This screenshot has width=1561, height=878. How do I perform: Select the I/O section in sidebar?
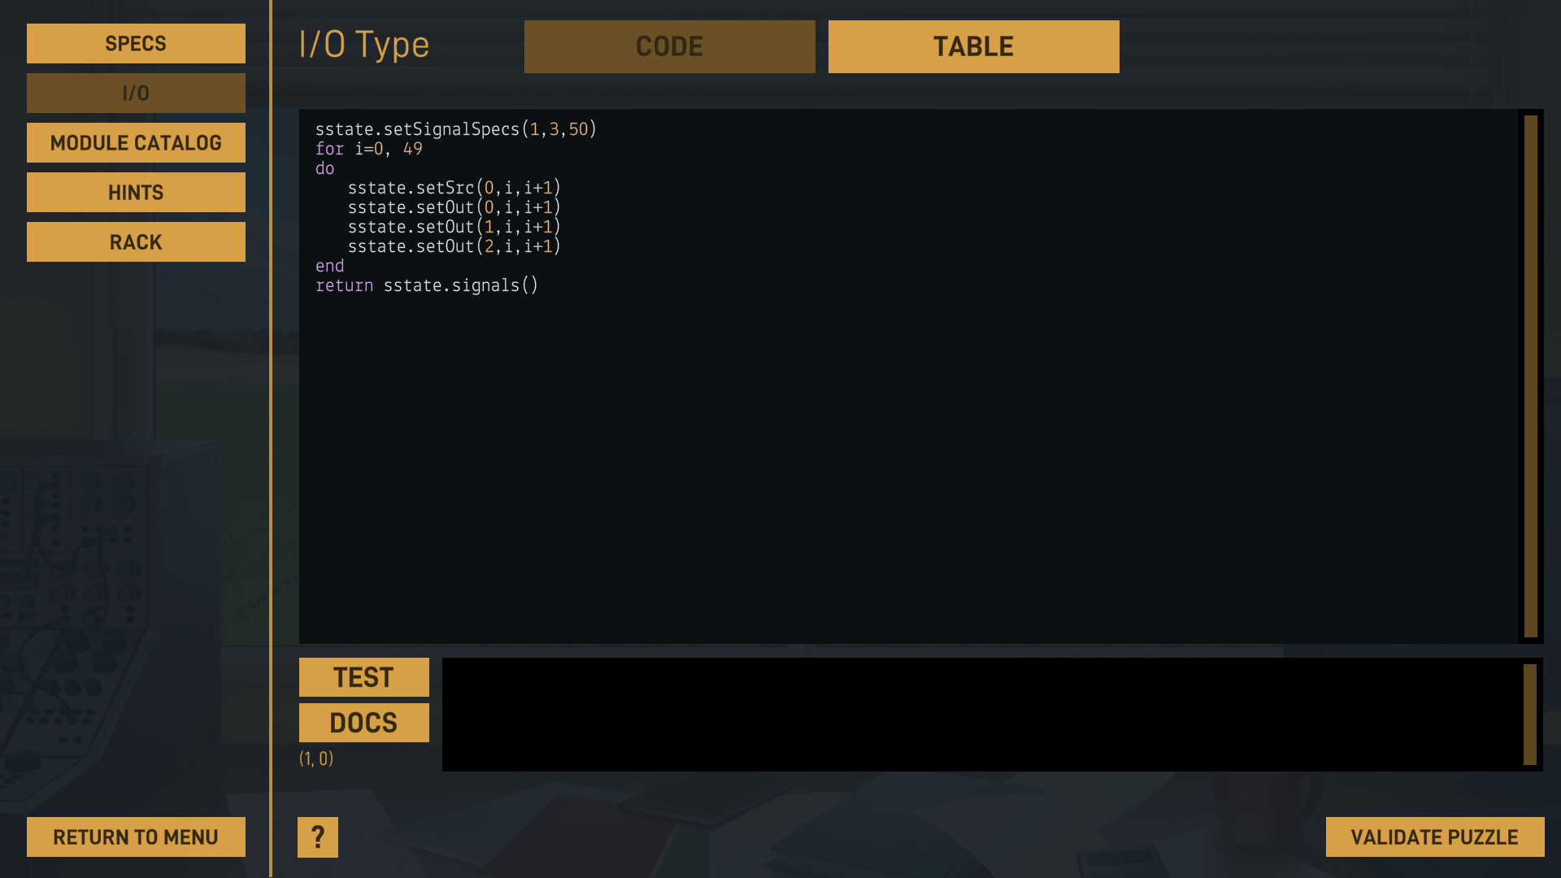click(x=135, y=93)
